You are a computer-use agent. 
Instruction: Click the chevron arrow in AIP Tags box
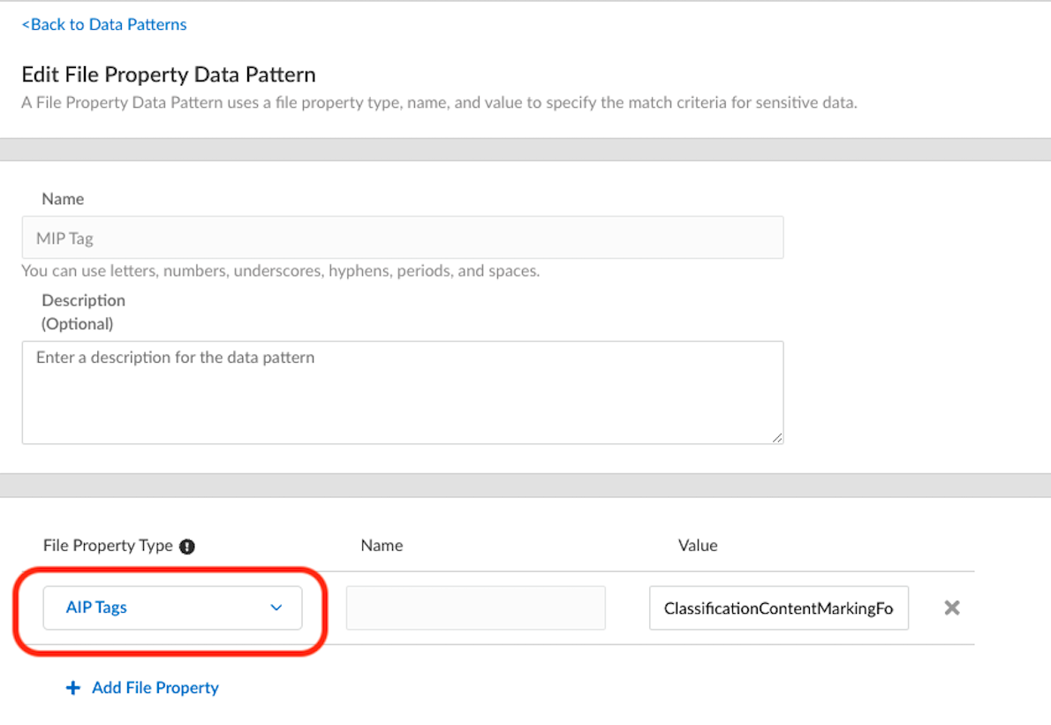[x=276, y=608]
